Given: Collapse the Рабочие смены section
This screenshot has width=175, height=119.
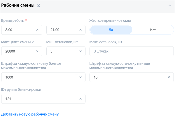Looking at the screenshot, I should coord(170,5).
